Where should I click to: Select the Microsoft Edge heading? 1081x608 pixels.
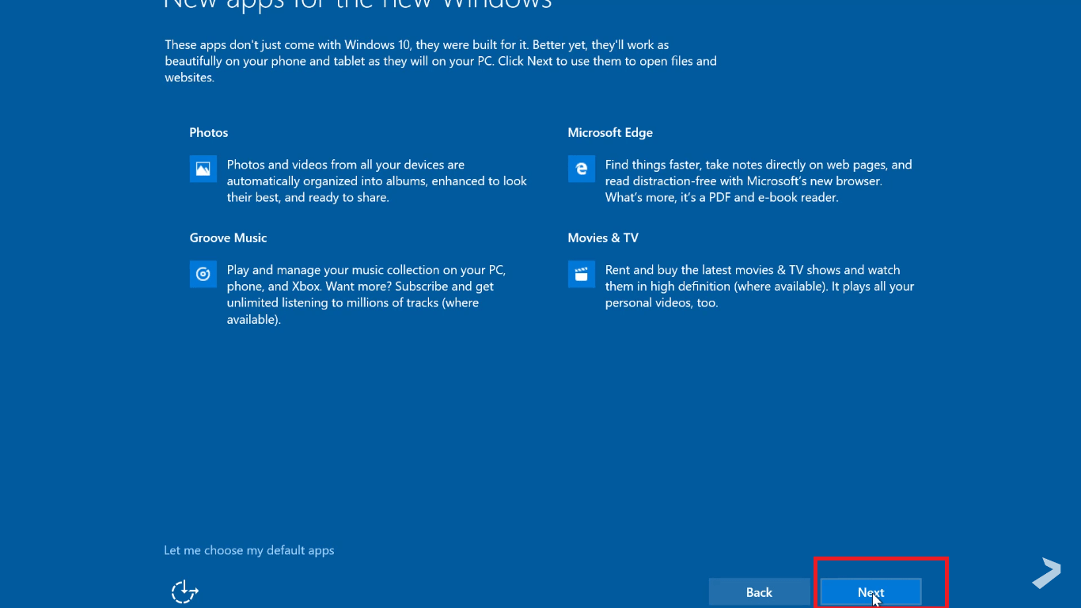pyautogui.click(x=610, y=132)
